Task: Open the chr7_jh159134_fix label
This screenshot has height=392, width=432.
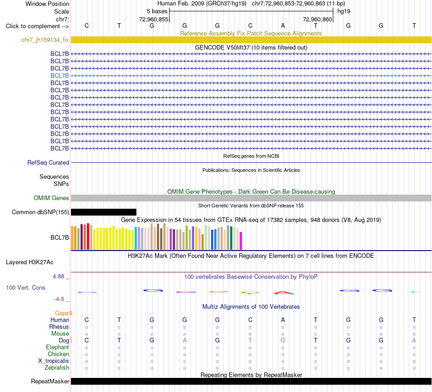Action: [45, 40]
